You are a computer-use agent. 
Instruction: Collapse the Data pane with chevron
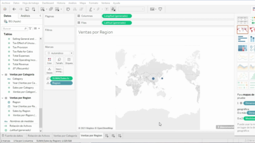click(x=40, y=16)
